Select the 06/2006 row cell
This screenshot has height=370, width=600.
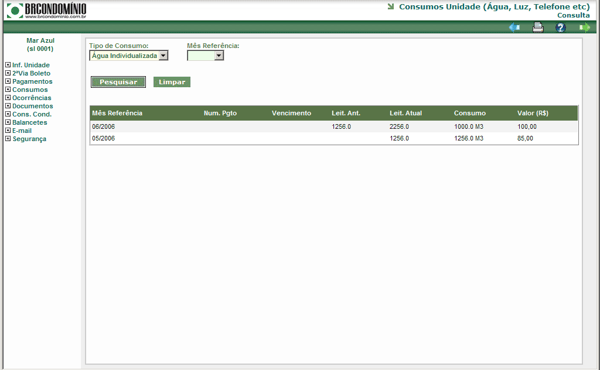click(103, 126)
